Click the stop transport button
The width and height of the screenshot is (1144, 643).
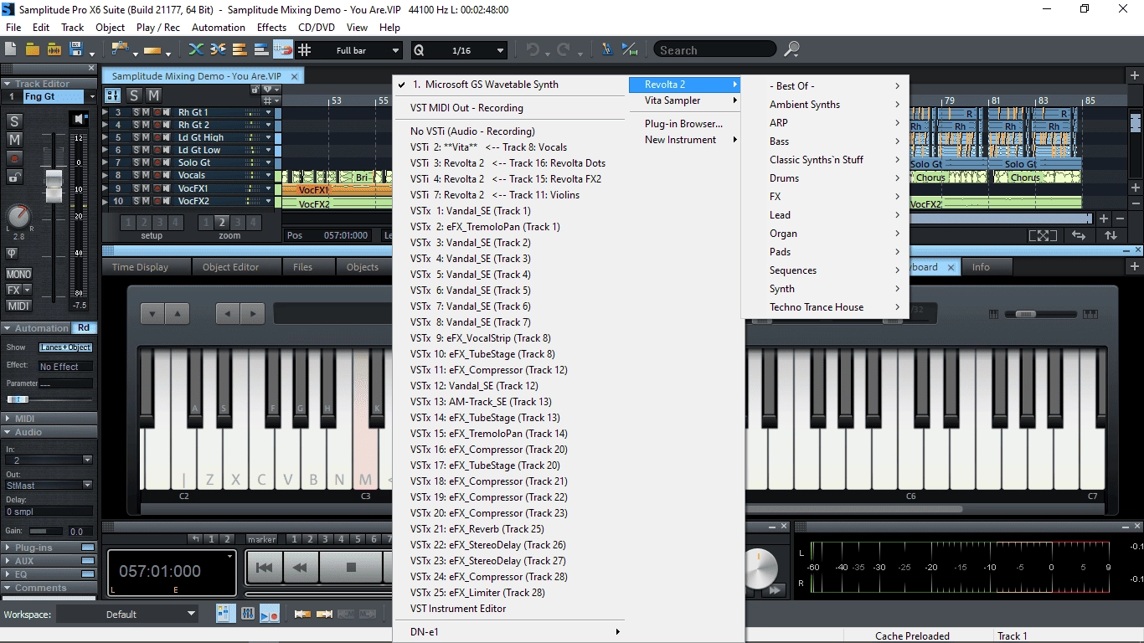click(352, 568)
